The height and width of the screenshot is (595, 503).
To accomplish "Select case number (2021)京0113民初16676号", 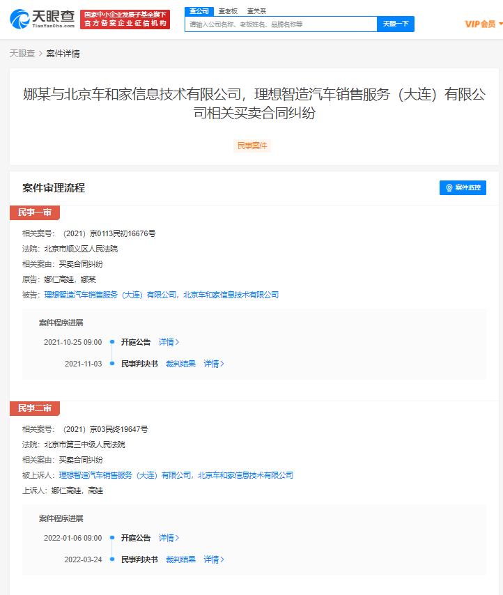I will [x=109, y=234].
